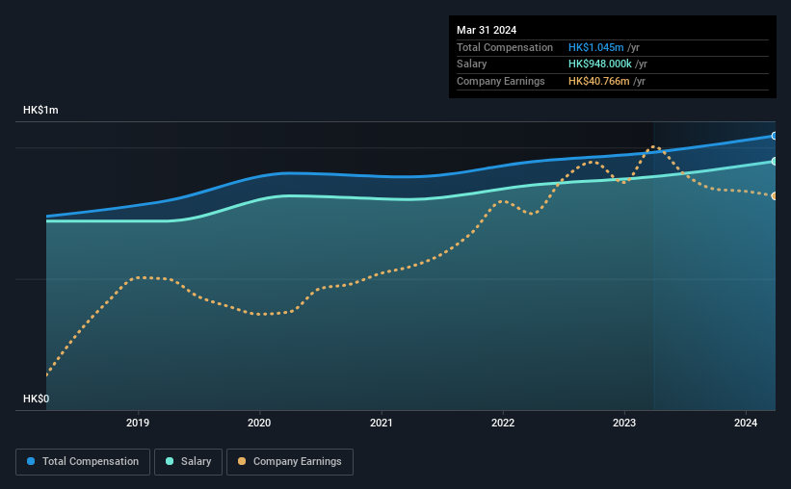
Task: Click the 2019 x-axis label
Action: click(138, 423)
